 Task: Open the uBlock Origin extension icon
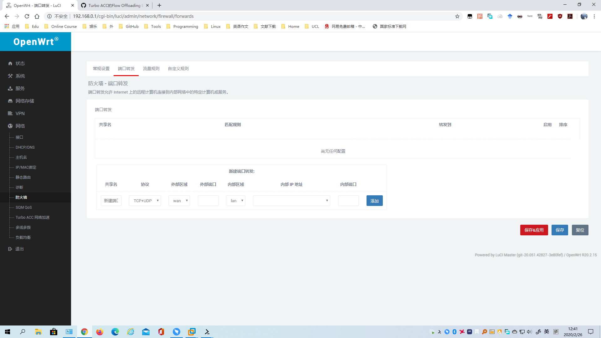pos(560,16)
